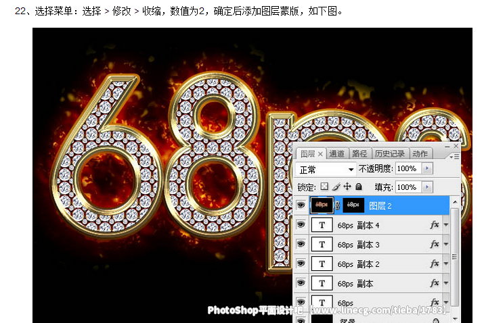Open the blend mode dropdown showing 正常
Viewport: 484px width, 323px height.
(x=326, y=169)
